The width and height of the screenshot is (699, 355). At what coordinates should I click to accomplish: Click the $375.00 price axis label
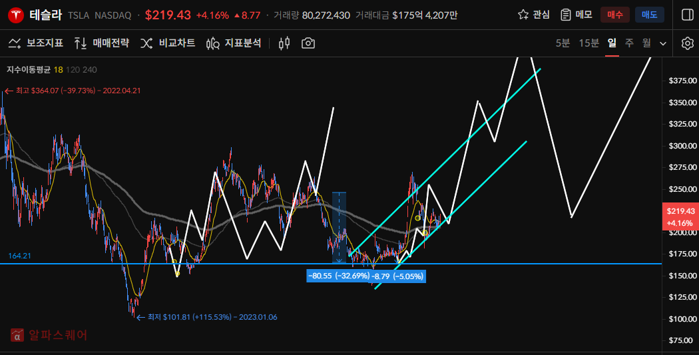pyautogui.click(x=682, y=81)
